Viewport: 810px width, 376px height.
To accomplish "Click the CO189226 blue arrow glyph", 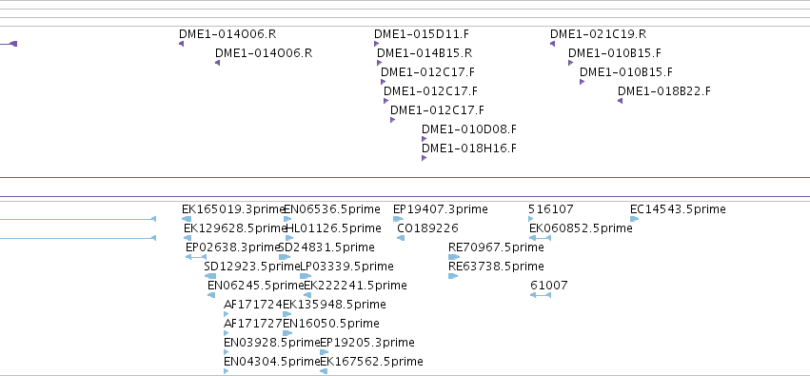I will coord(401,238).
